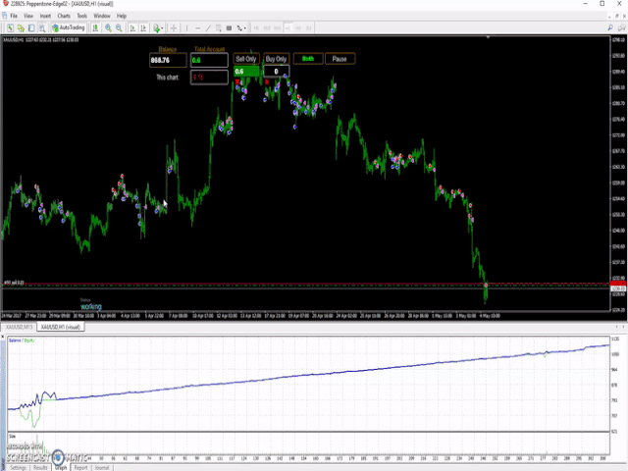Image resolution: width=628 pixels, height=471 pixels.
Task: Select the horizontal line drawing tool
Action: 198,27
